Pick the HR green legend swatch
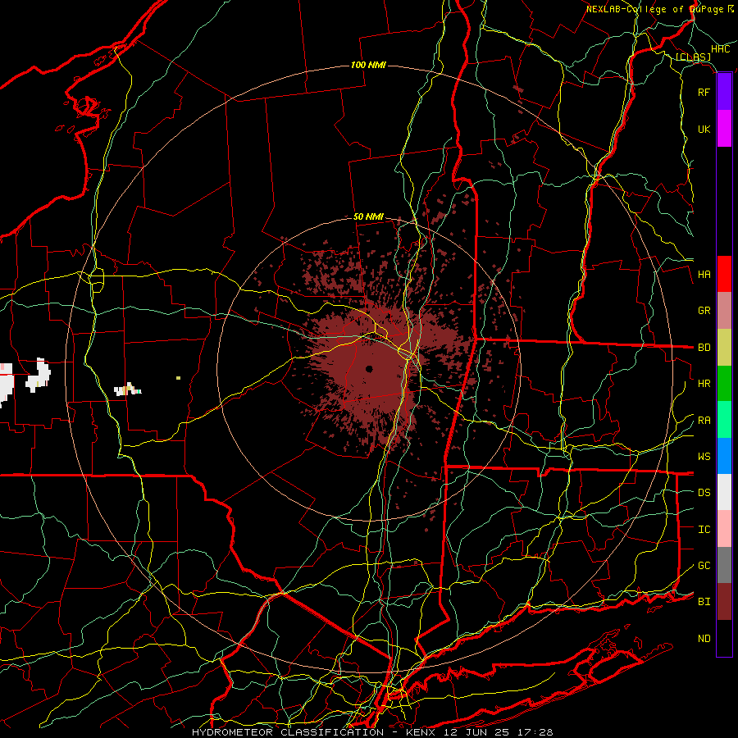 point(724,384)
